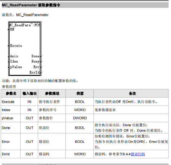Open the 错误代码 hyperlink

138,154
